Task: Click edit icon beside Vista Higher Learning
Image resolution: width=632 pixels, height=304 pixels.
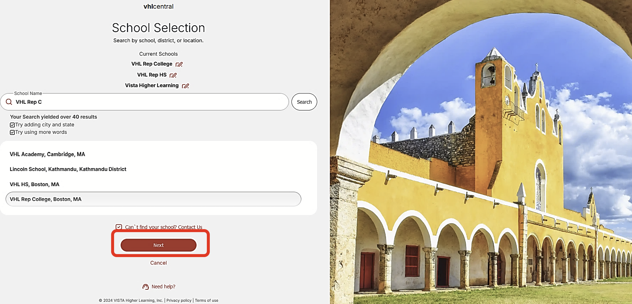Action: (186, 86)
